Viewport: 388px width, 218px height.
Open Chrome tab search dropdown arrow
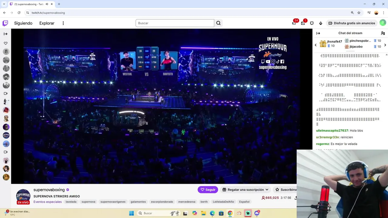(4, 4)
